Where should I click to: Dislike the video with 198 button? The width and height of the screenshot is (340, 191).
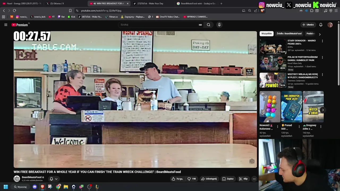coord(192,179)
